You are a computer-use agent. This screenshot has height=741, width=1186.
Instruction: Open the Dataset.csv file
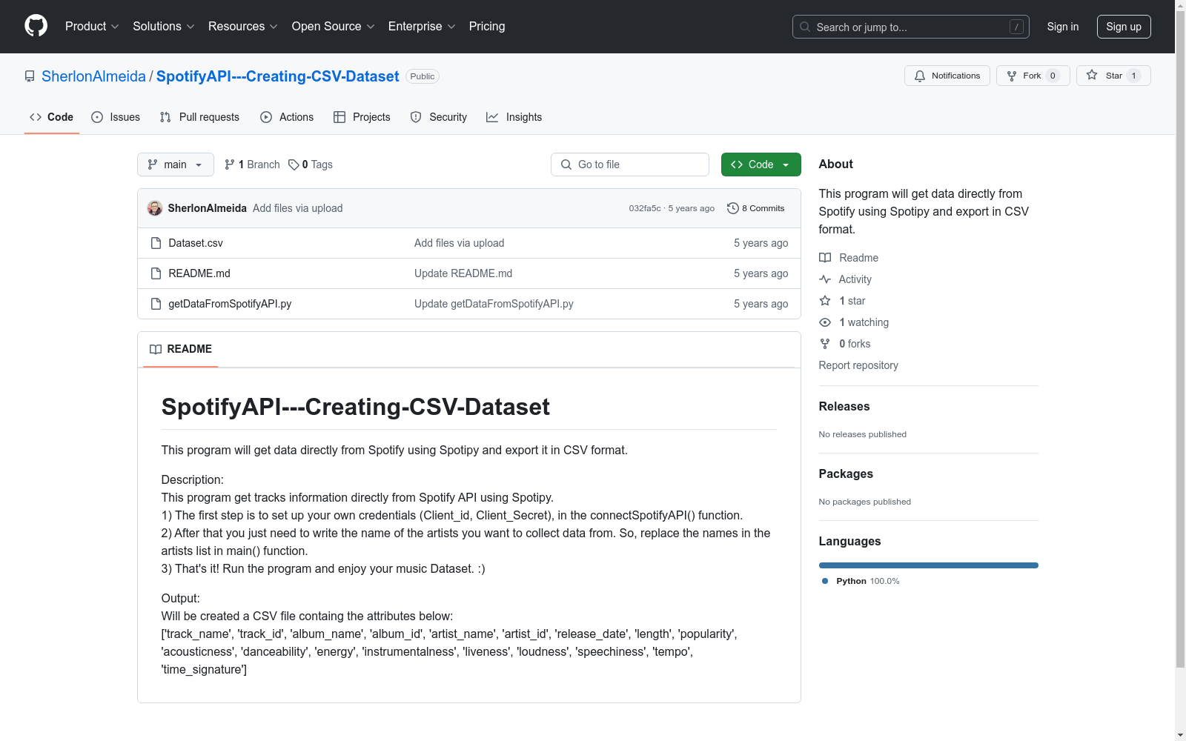[x=196, y=243]
